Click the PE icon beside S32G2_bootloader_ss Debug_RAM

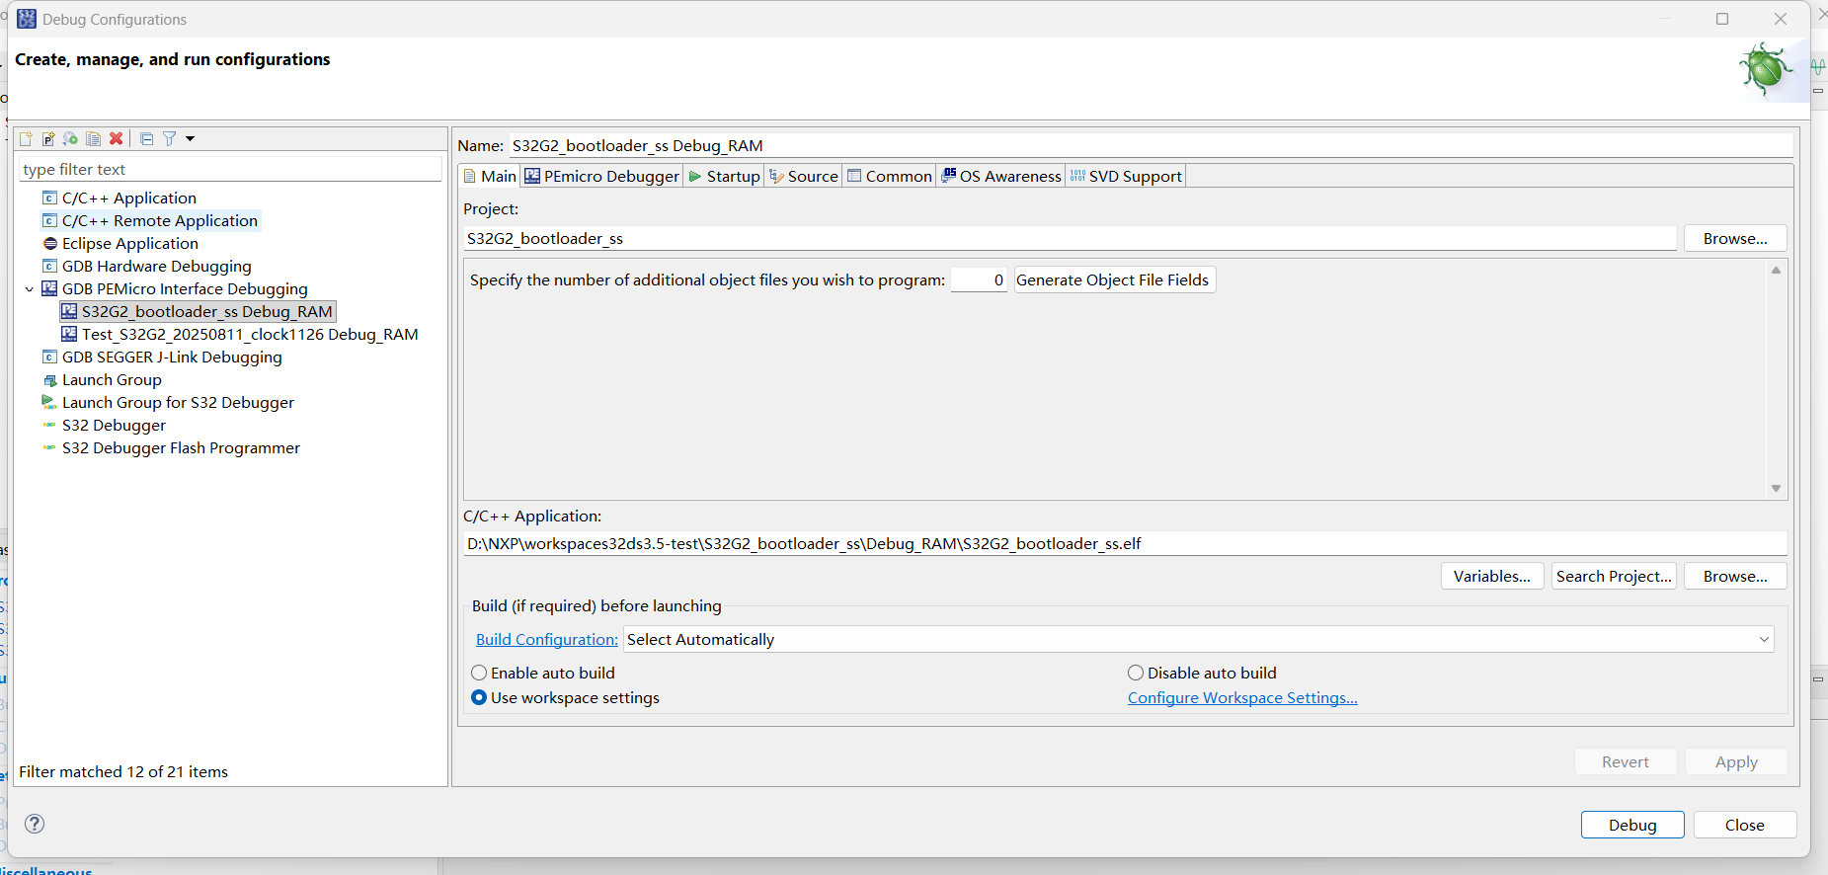tap(69, 311)
